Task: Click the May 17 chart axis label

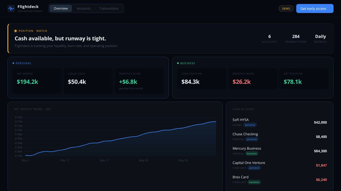Action: pyautogui.click(x=104, y=160)
